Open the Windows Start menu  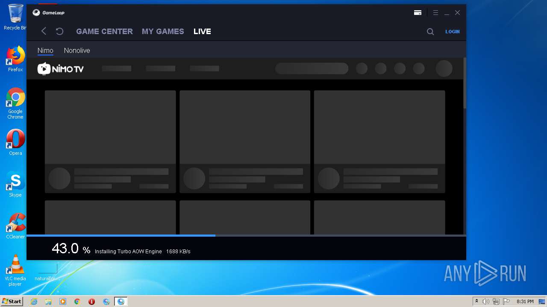(12, 301)
